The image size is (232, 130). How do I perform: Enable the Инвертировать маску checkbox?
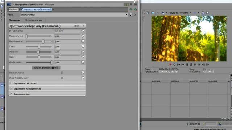point(62,78)
